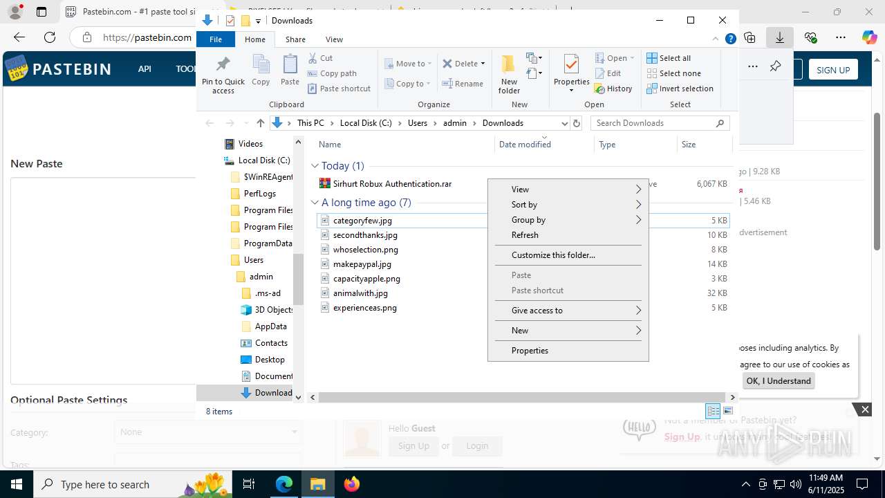885x498 pixels.
Task: Click browser refresh button
Action: coord(50,37)
